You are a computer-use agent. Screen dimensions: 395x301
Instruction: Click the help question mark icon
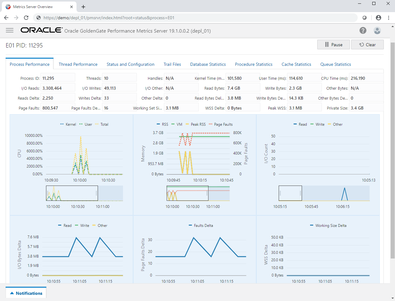coord(363,30)
